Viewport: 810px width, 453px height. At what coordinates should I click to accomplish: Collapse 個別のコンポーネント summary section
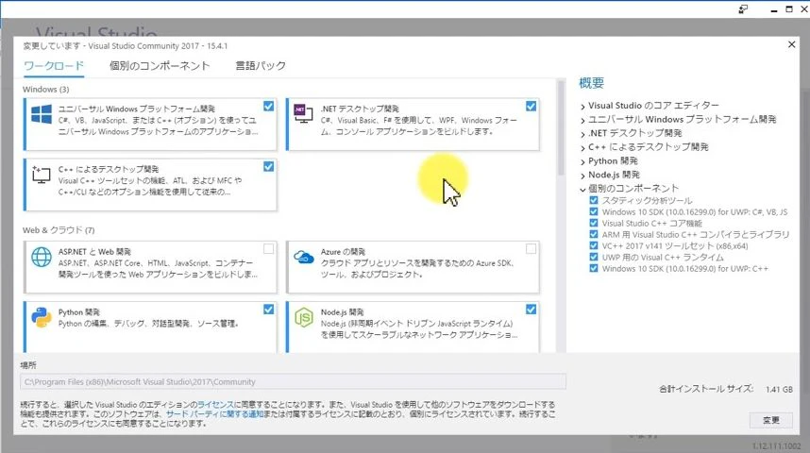tap(582, 190)
